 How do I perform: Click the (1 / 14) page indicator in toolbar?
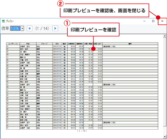click(42, 28)
